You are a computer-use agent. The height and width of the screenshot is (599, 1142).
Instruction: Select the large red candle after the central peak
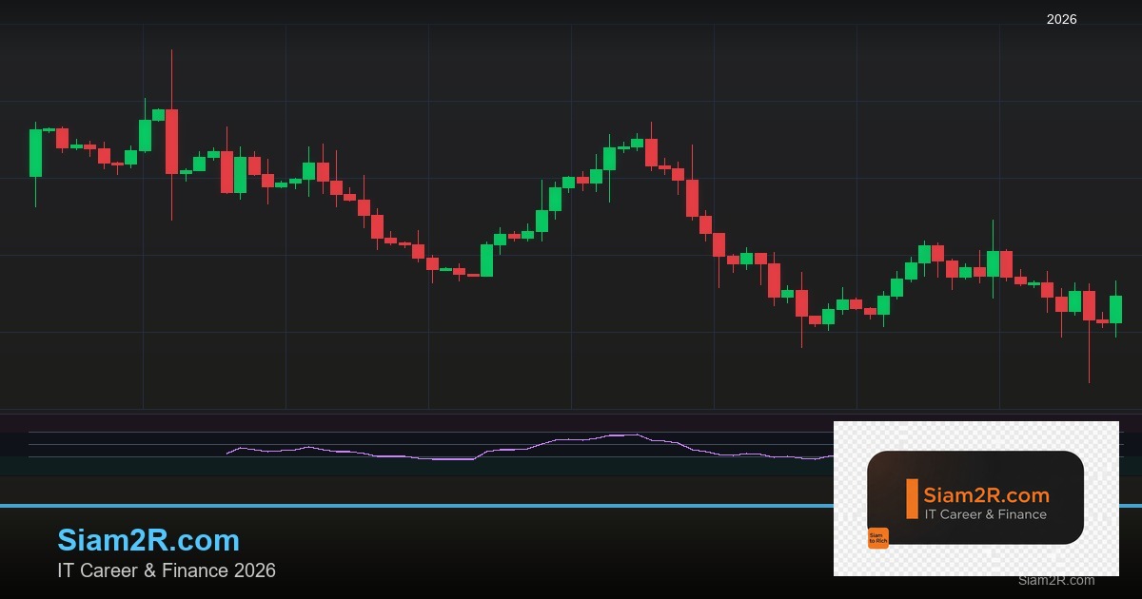point(692,198)
